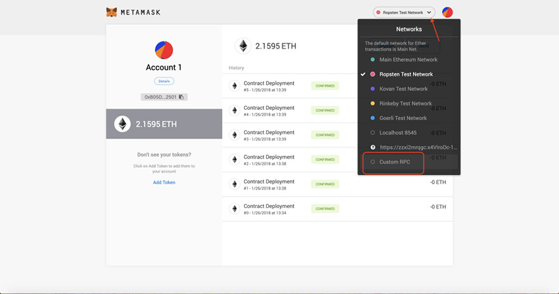Select the ETH token row in sidebar
Viewport: 559px width, 294px height.
coord(164,124)
